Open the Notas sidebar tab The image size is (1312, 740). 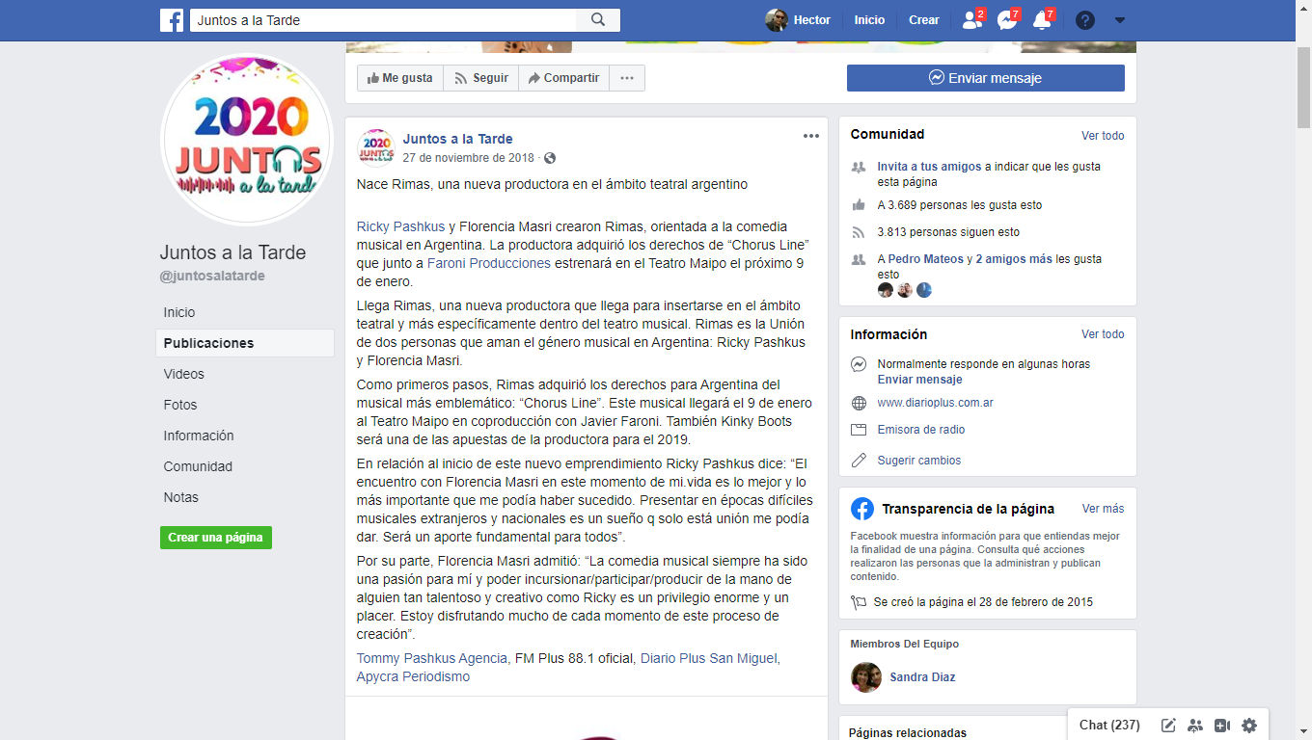tap(181, 497)
